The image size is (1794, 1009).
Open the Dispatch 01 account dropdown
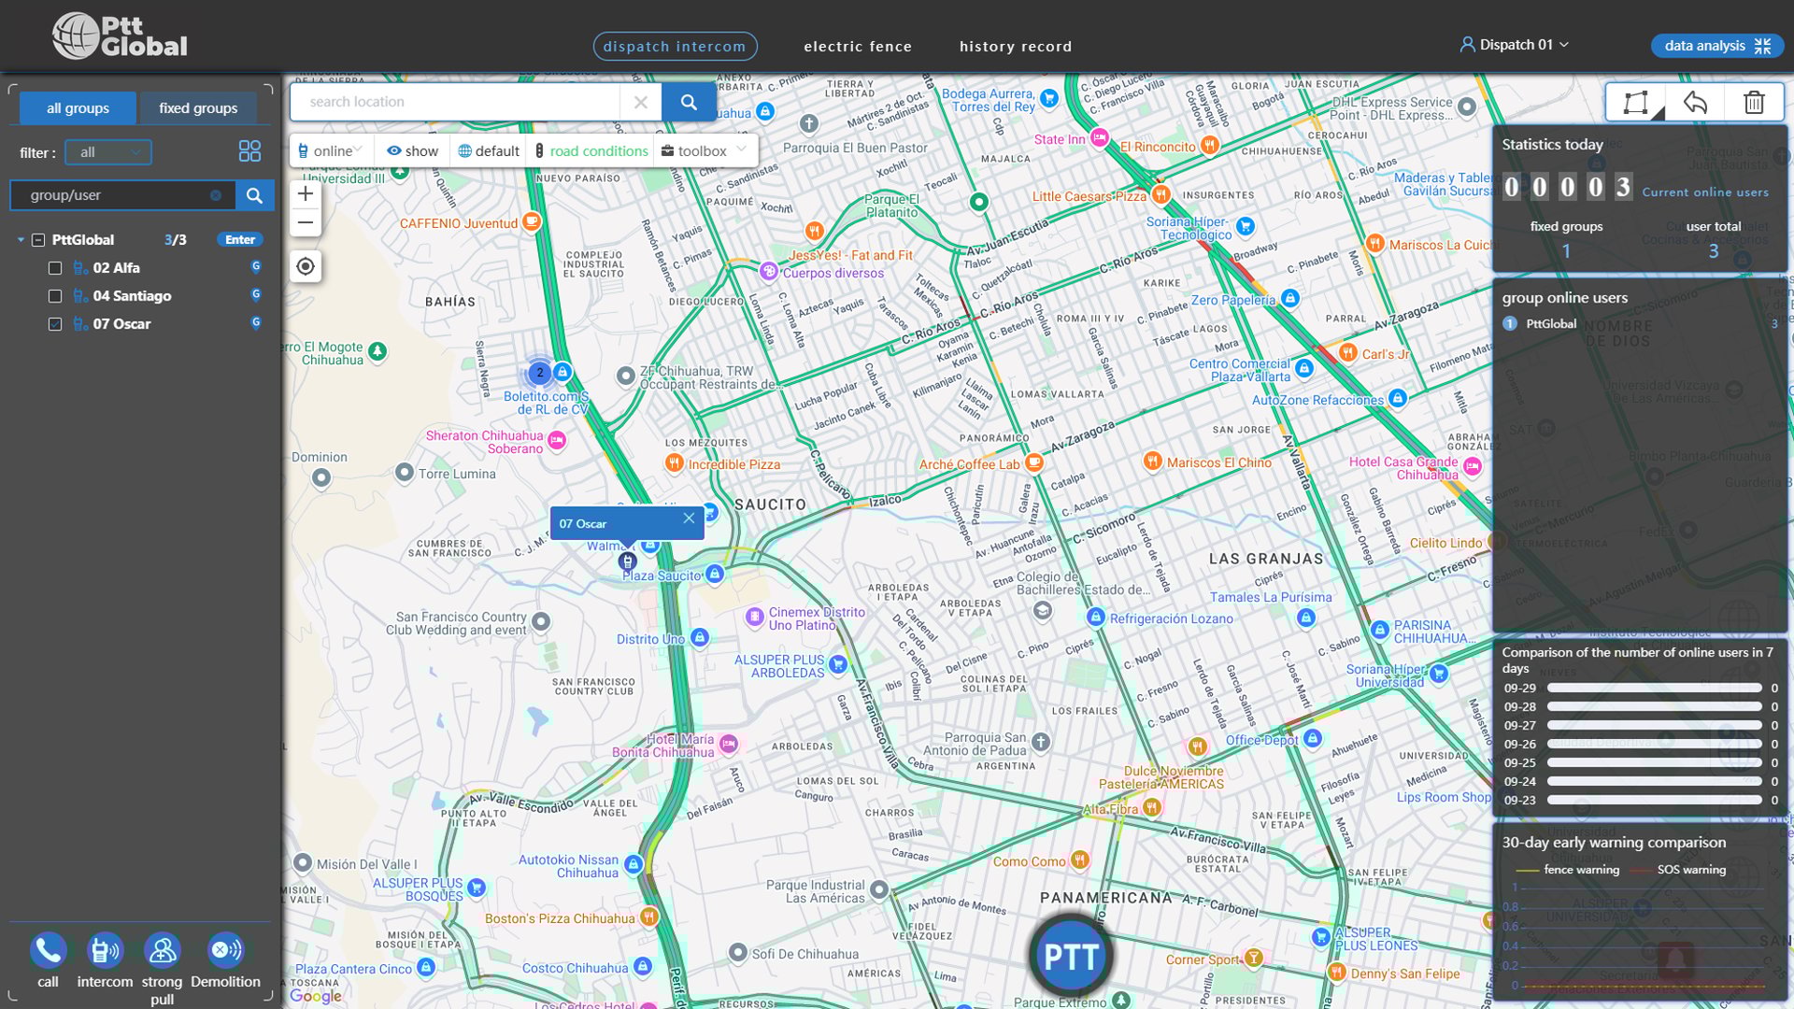(x=1515, y=44)
